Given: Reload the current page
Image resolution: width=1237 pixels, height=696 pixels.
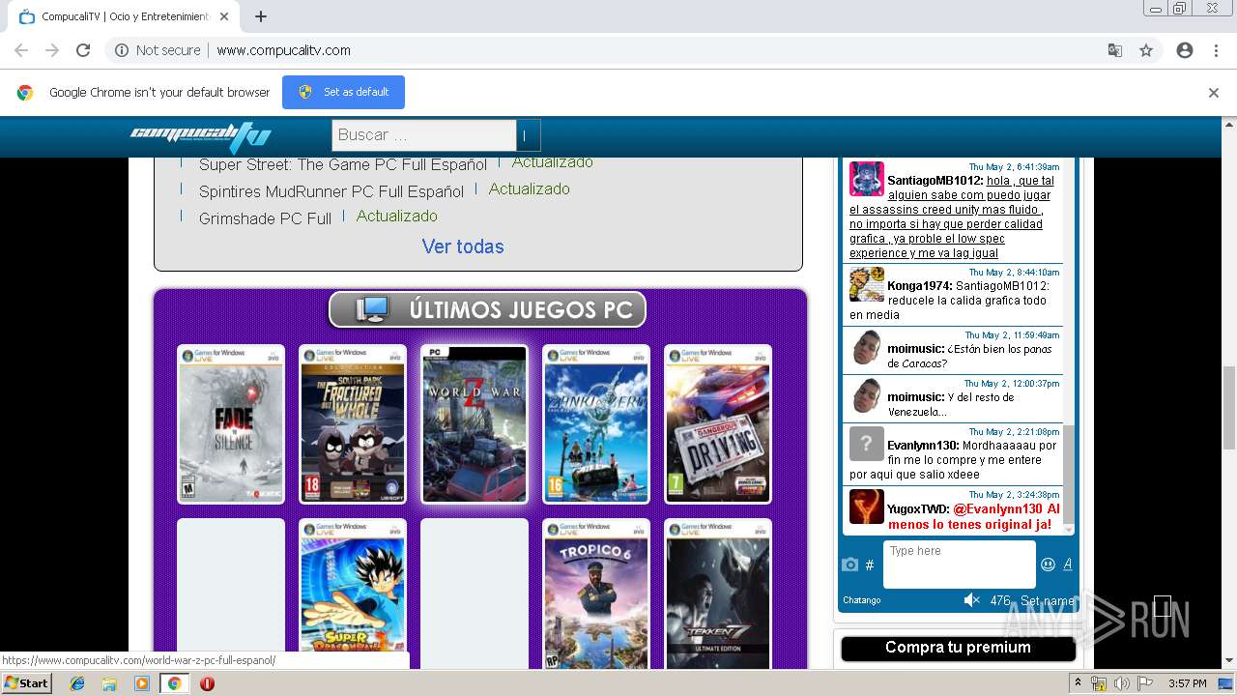Looking at the screenshot, I should [x=83, y=50].
